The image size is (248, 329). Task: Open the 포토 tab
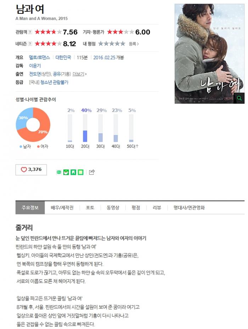pos(90,208)
